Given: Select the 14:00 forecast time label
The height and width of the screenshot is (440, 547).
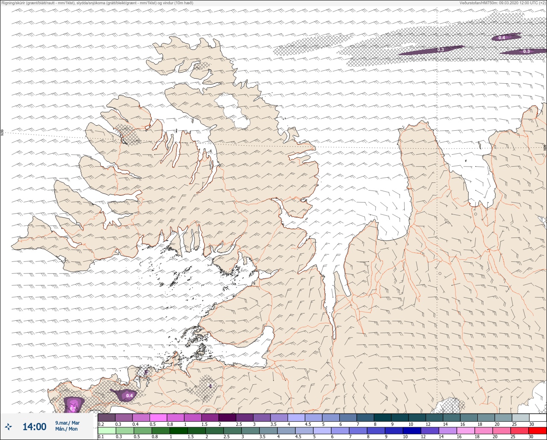Looking at the screenshot, I should tap(34, 426).
